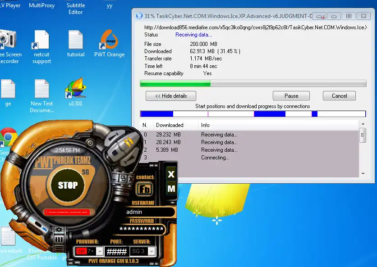
Task: Click the Fb contact icon in PWT Orange
Action: coord(144,189)
